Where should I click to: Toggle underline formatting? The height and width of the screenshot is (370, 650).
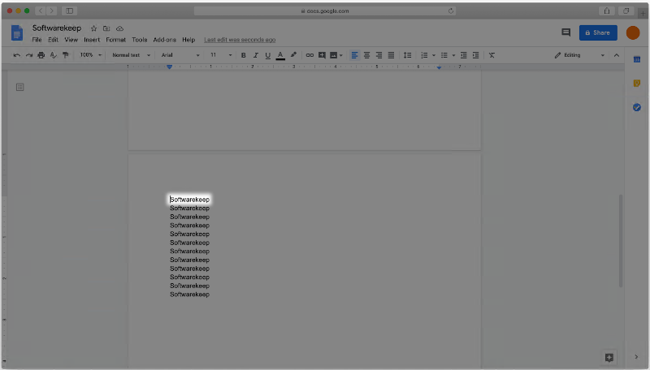pyautogui.click(x=267, y=55)
